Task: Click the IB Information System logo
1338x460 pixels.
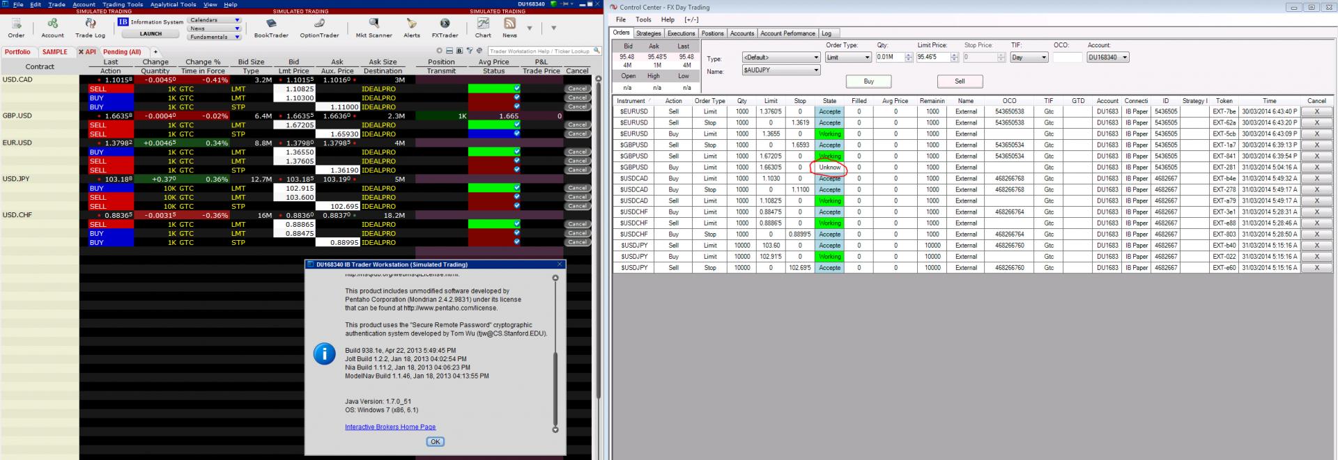Action: pyautogui.click(x=123, y=22)
